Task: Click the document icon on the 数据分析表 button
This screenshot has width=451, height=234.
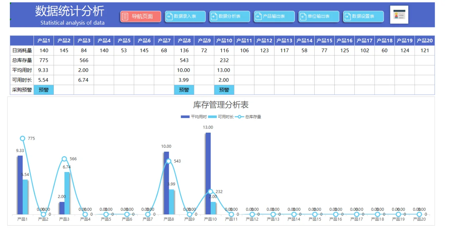Action: tap(214, 16)
